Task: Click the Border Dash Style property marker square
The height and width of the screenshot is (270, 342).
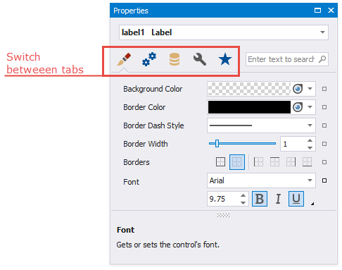Action: click(x=324, y=125)
